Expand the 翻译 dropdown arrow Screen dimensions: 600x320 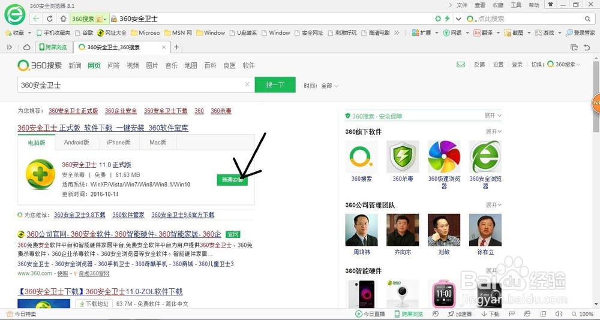[x=498, y=33]
